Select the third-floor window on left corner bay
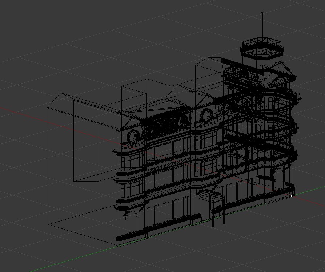The image size is (325, 272). [135, 161]
